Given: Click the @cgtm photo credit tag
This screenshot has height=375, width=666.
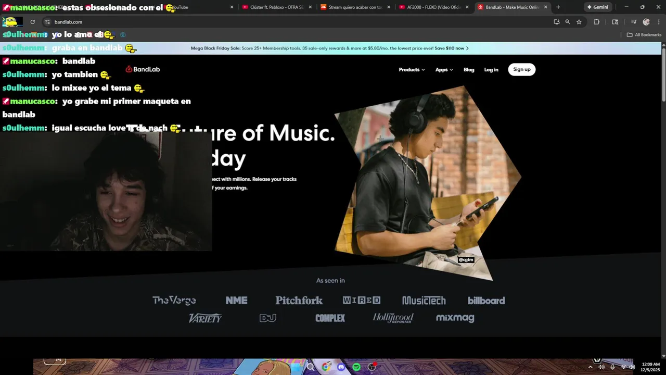Looking at the screenshot, I should 466,260.
